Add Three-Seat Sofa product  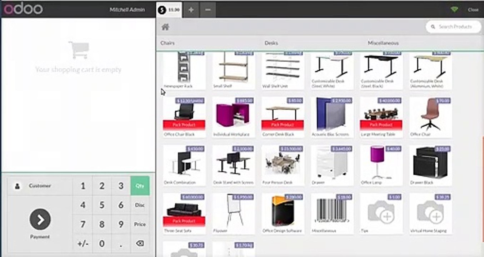tap(184, 213)
